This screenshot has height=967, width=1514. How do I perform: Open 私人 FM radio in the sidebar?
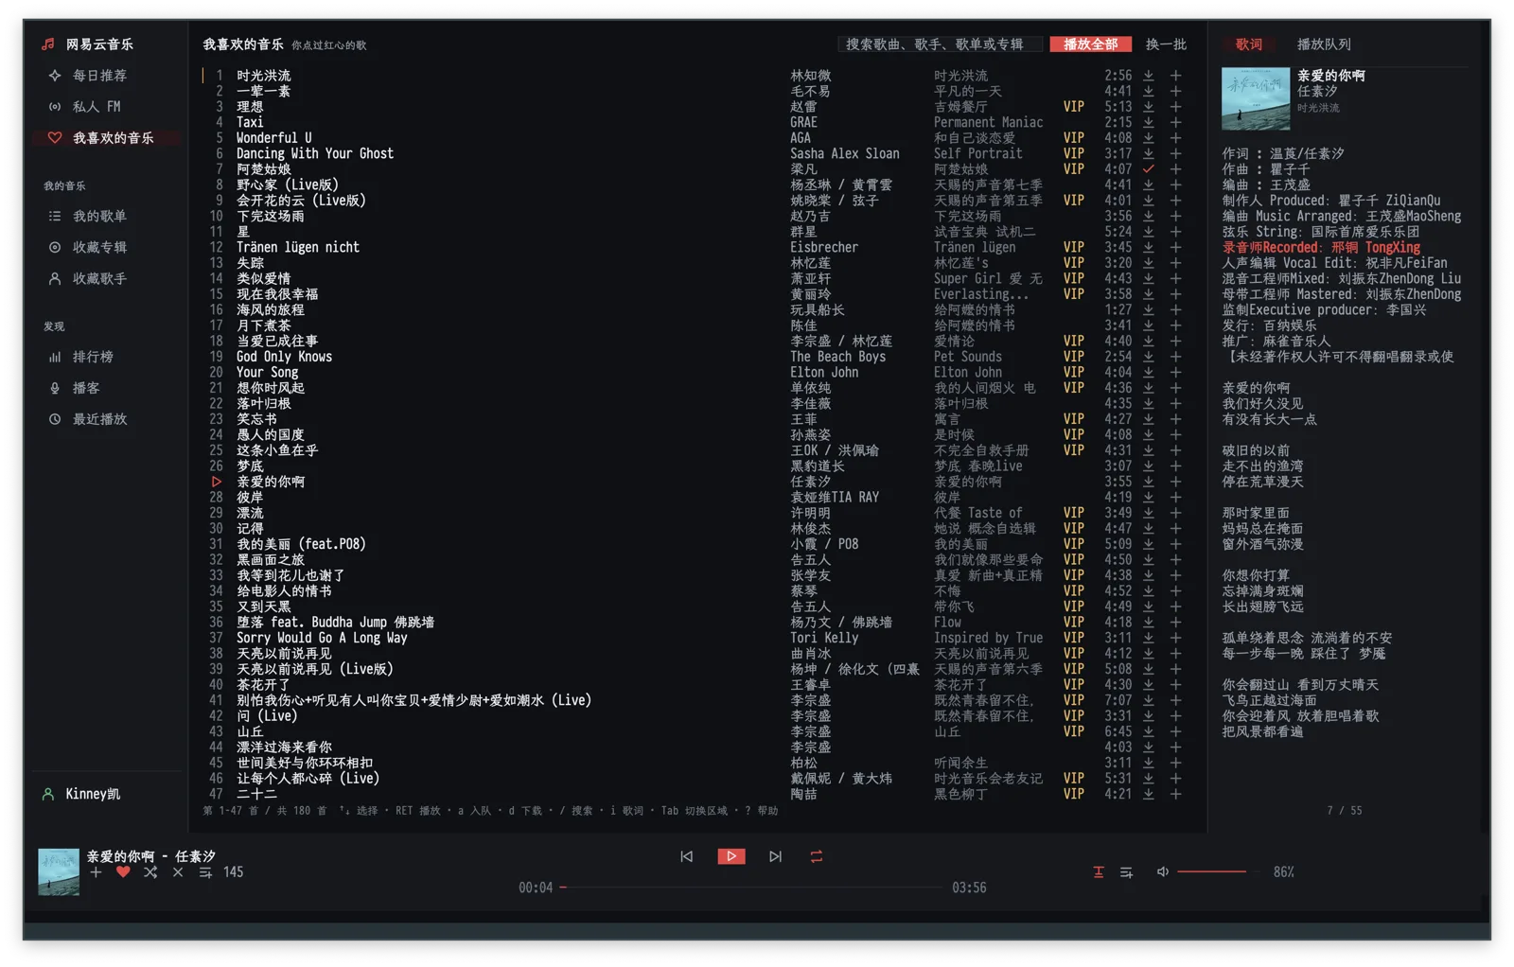click(x=85, y=107)
